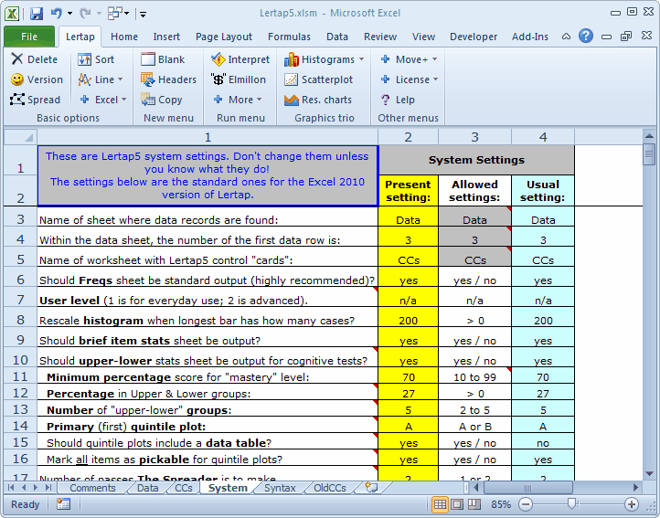Insert a new worksheet tab icon
Viewport: 660px width, 518px height.
pyautogui.click(x=371, y=487)
